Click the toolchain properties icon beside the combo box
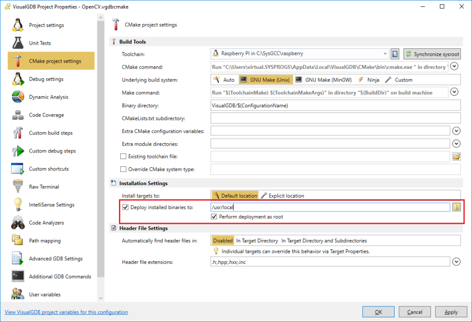This screenshot has height=322, width=472. coord(395,54)
